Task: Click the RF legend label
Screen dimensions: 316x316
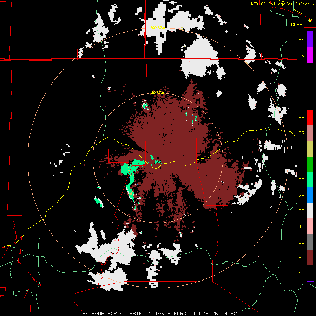Action: tap(301, 39)
